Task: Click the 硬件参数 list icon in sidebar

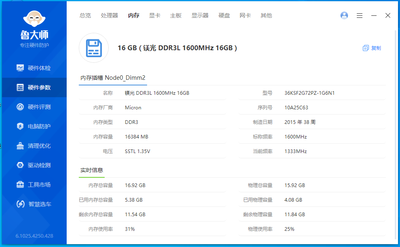Action: 20,87
